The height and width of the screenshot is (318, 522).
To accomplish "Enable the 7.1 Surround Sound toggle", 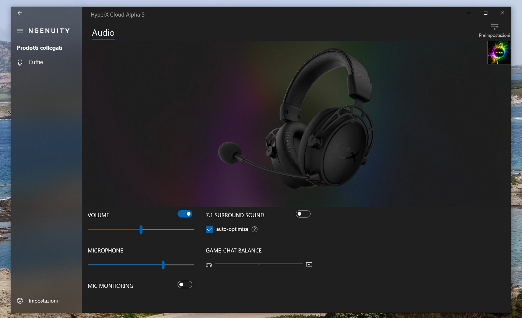I will pos(303,214).
